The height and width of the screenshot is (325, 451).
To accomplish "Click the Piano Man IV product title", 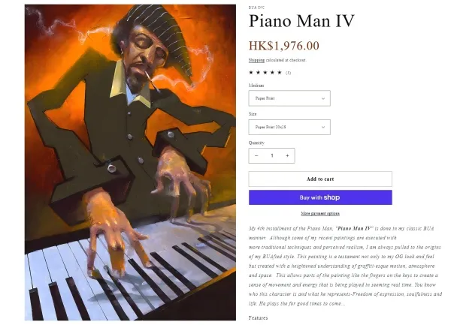I will tap(301, 21).
